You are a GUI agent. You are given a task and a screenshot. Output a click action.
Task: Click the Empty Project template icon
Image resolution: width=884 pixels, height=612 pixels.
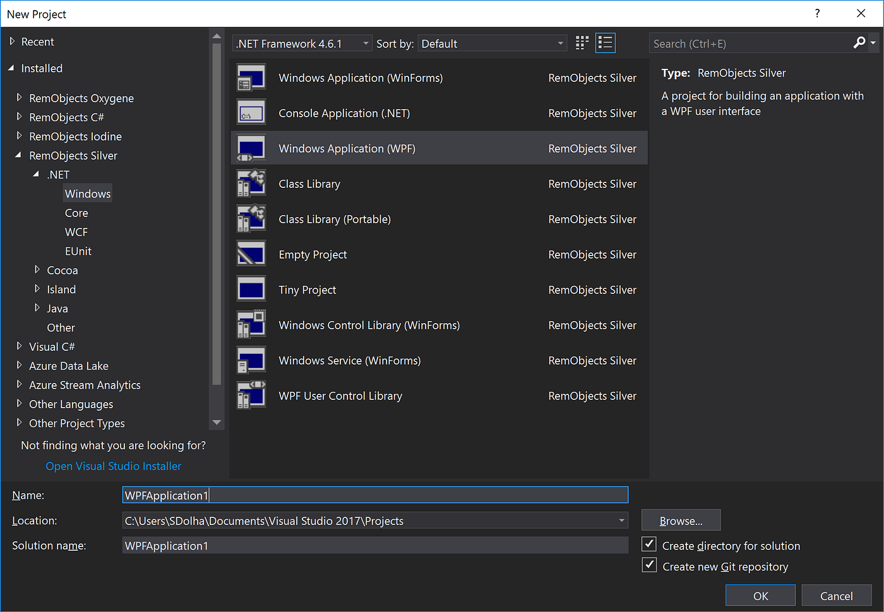[x=251, y=254]
